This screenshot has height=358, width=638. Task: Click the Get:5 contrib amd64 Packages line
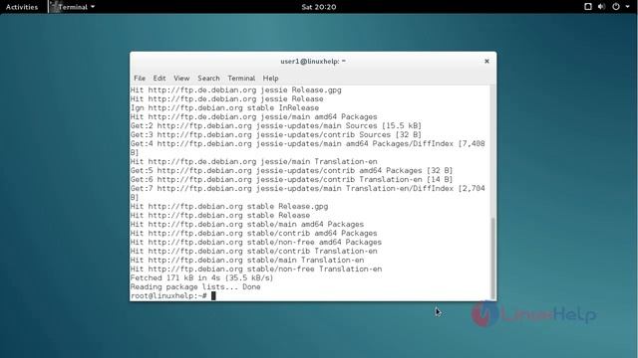pos(291,170)
